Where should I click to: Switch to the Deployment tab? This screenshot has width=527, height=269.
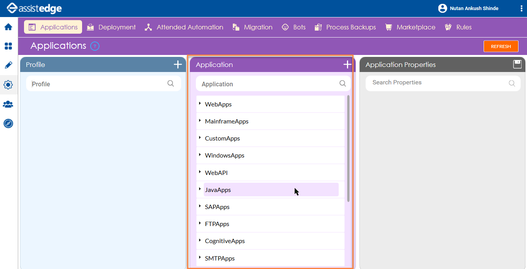tap(111, 27)
